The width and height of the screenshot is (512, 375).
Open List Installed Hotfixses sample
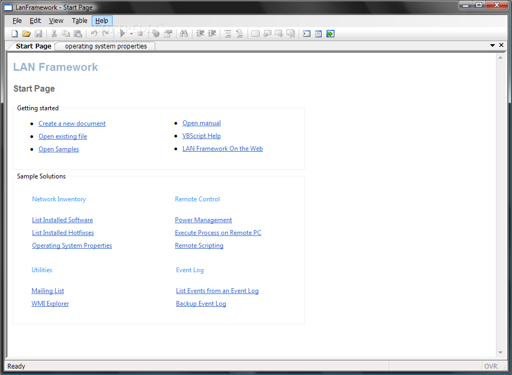tap(63, 232)
